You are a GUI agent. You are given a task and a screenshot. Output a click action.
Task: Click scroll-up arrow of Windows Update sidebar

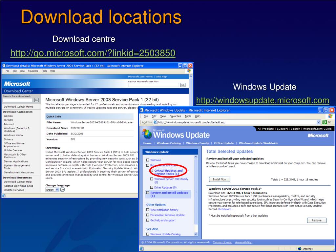(x=196, y=157)
